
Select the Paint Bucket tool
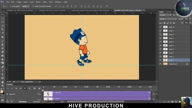[2, 55]
